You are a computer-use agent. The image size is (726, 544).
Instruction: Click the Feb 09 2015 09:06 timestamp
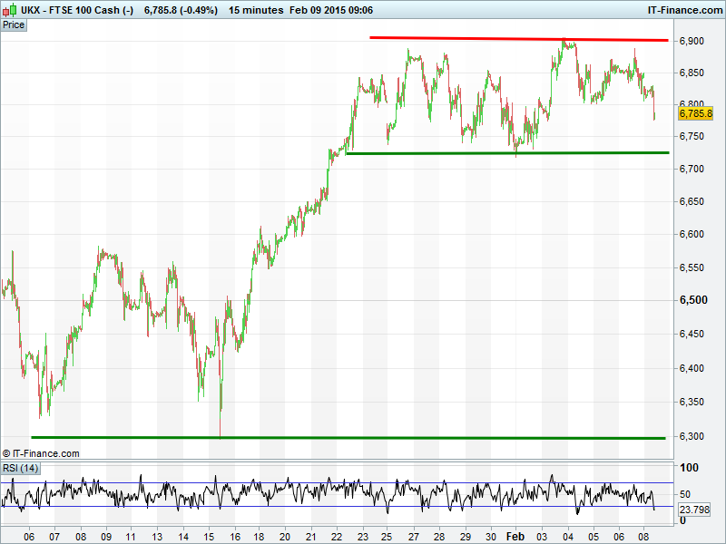[331, 10]
